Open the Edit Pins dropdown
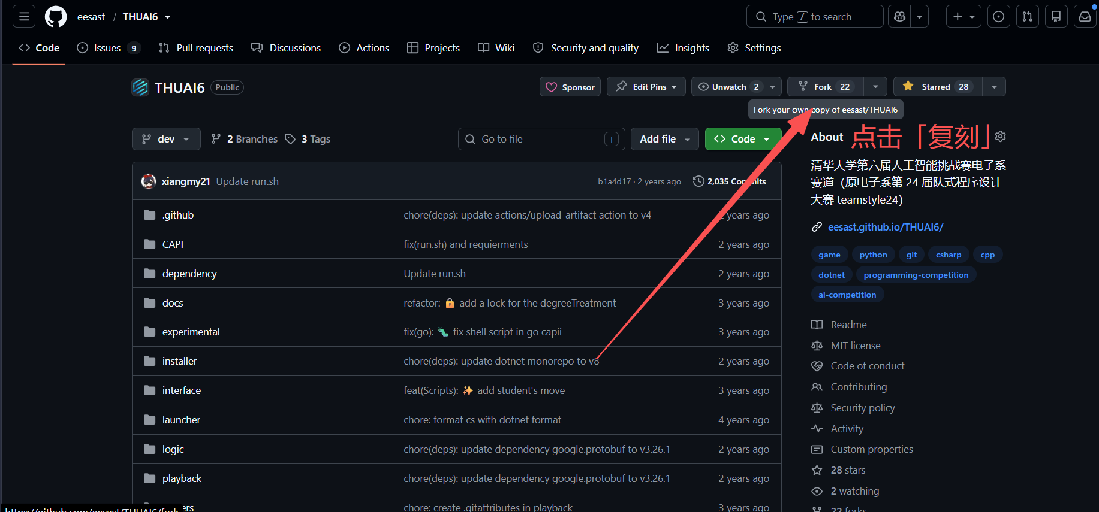 [646, 87]
